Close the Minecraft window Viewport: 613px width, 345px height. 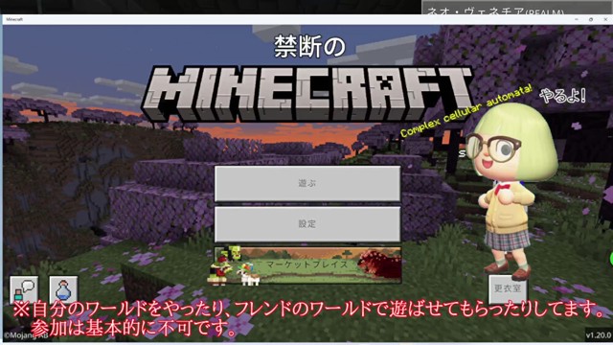click(605, 19)
